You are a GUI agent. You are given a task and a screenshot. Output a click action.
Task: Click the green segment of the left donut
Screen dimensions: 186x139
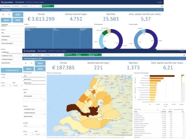[x=105, y=33]
